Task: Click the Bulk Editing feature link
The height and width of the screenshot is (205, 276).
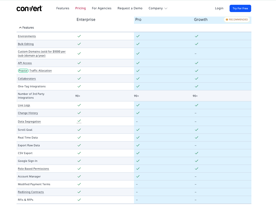Action: 26,44
